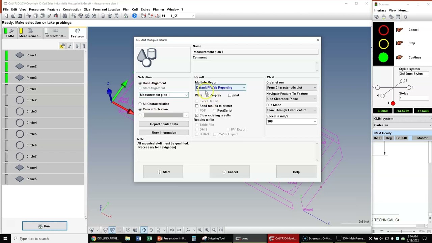Toggle the PostScript checkbox
This screenshot has height=243, width=432.
click(214, 110)
